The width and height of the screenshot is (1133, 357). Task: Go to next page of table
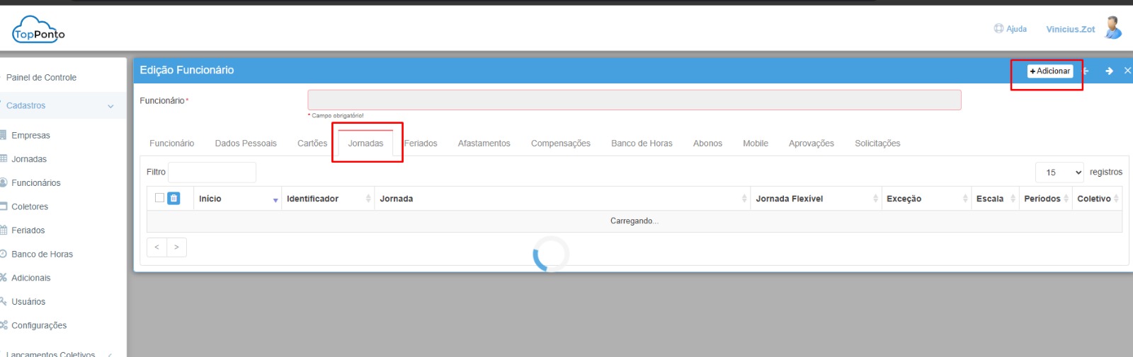click(x=176, y=247)
